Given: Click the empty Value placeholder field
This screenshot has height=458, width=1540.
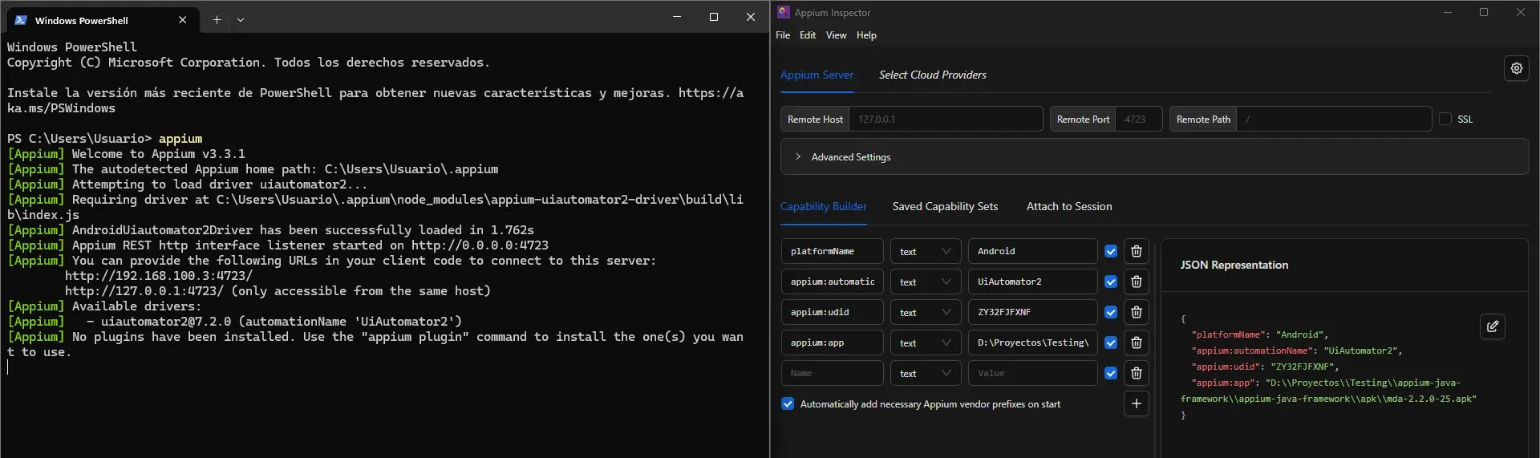Looking at the screenshot, I should (x=1032, y=373).
